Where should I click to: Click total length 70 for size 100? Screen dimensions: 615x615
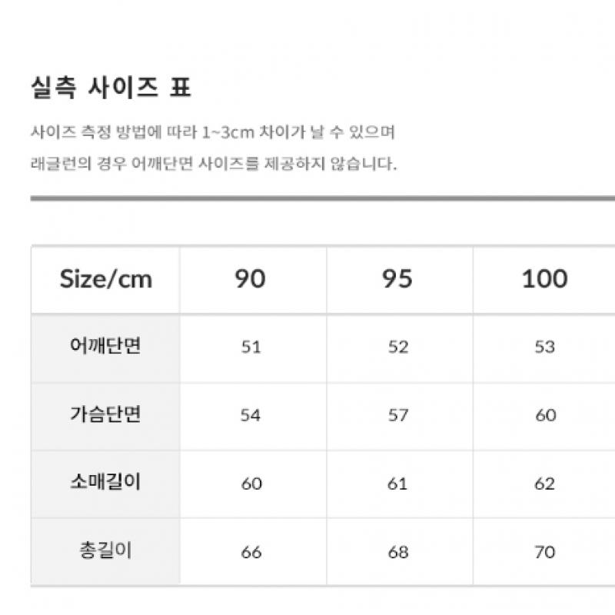[544, 552]
